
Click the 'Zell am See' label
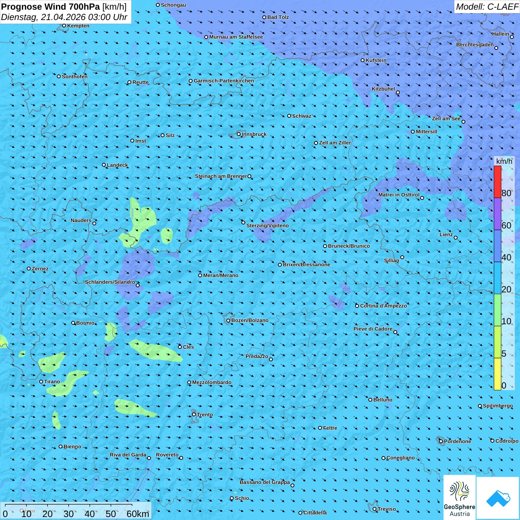pos(446,118)
